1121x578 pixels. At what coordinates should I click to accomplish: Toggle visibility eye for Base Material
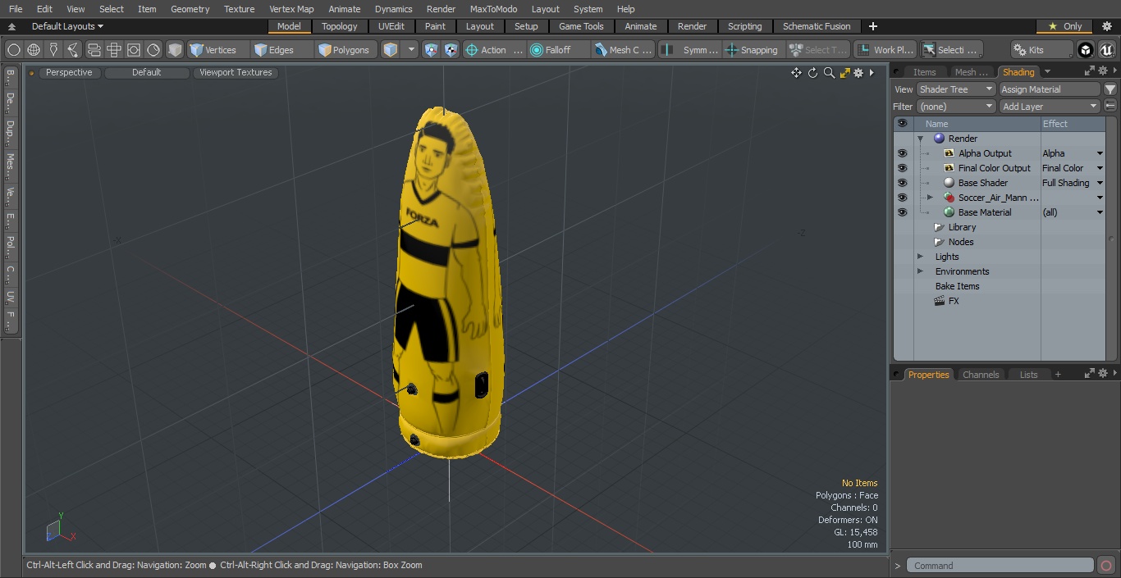pyautogui.click(x=902, y=212)
